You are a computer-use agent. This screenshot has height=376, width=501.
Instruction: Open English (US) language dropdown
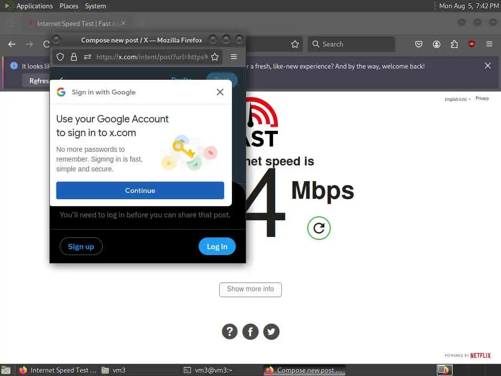click(x=457, y=99)
